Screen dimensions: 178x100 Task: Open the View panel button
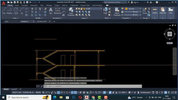click(x=170, y=13)
